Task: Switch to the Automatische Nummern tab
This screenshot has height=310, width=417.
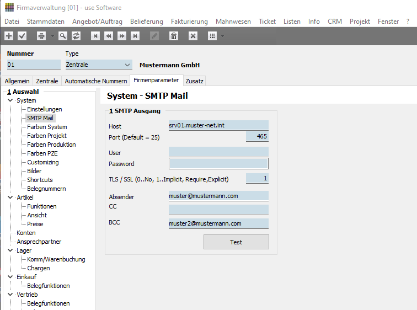Action: pyautogui.click(x=96, y=81)
